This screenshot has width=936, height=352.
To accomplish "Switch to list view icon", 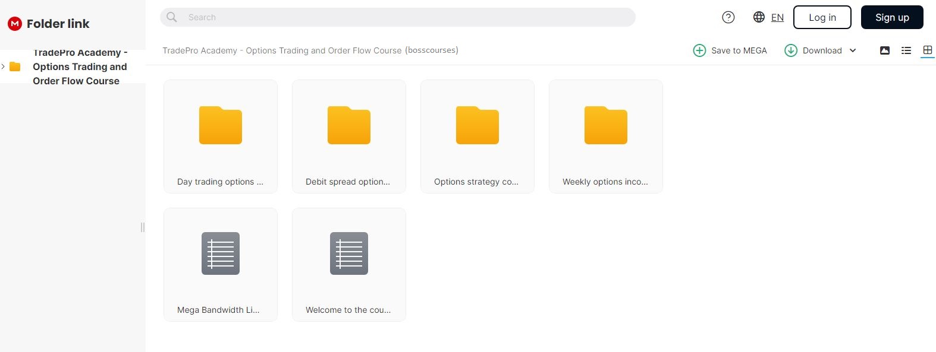I will pyautogui.click(x=906, y=50).
